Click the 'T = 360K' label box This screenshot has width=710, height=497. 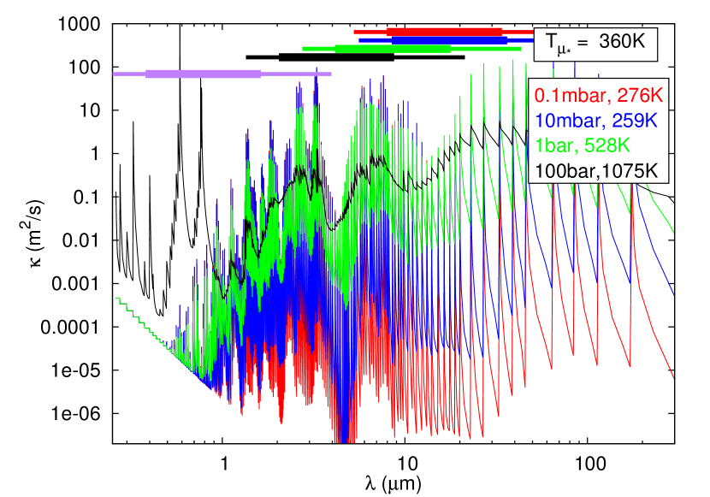[595, 44]
